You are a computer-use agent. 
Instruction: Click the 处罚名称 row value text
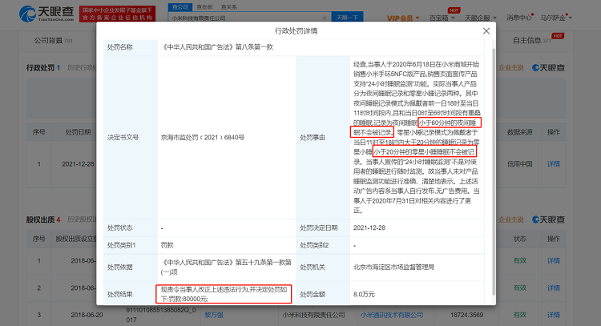point(217,47)
